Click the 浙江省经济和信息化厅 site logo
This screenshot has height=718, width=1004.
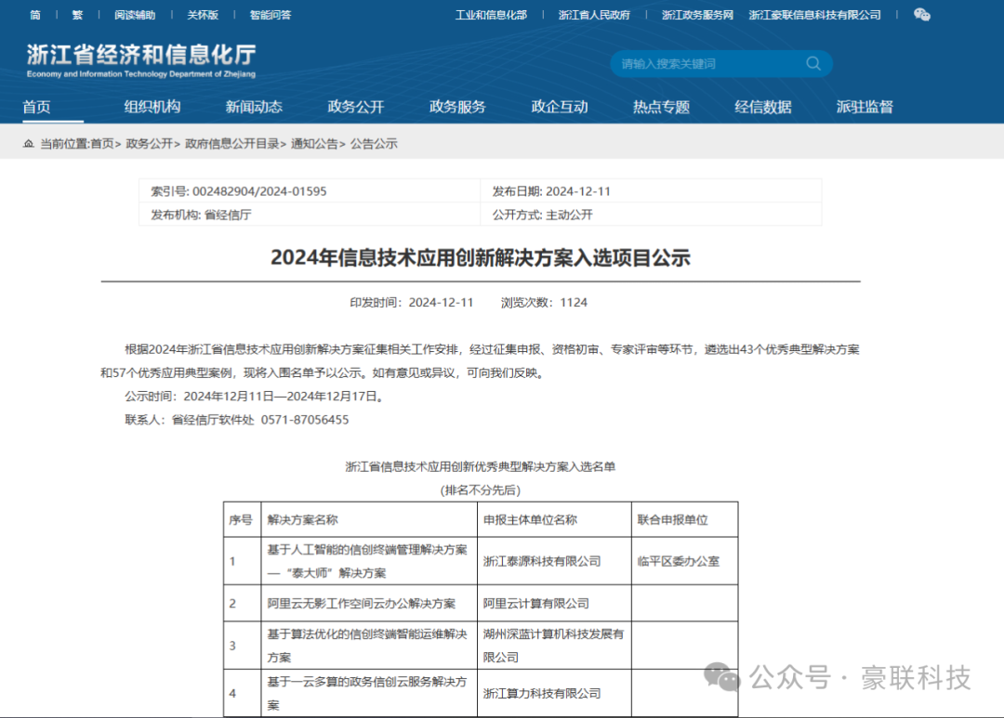141,60
